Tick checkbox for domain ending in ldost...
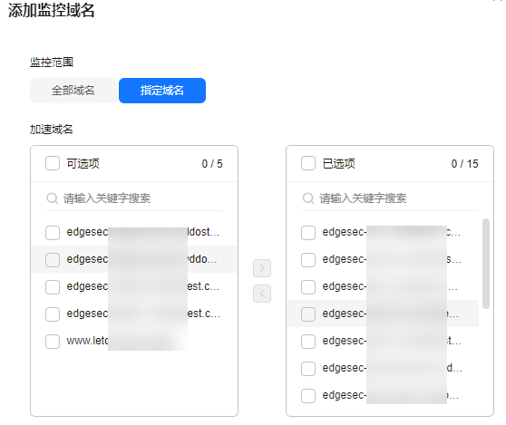The height and width of the screenshot is (425, 506). 53,233
